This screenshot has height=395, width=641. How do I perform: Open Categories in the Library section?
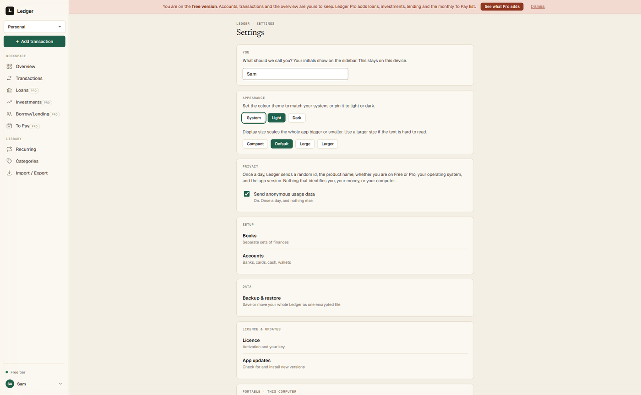(x=34, y=161)
